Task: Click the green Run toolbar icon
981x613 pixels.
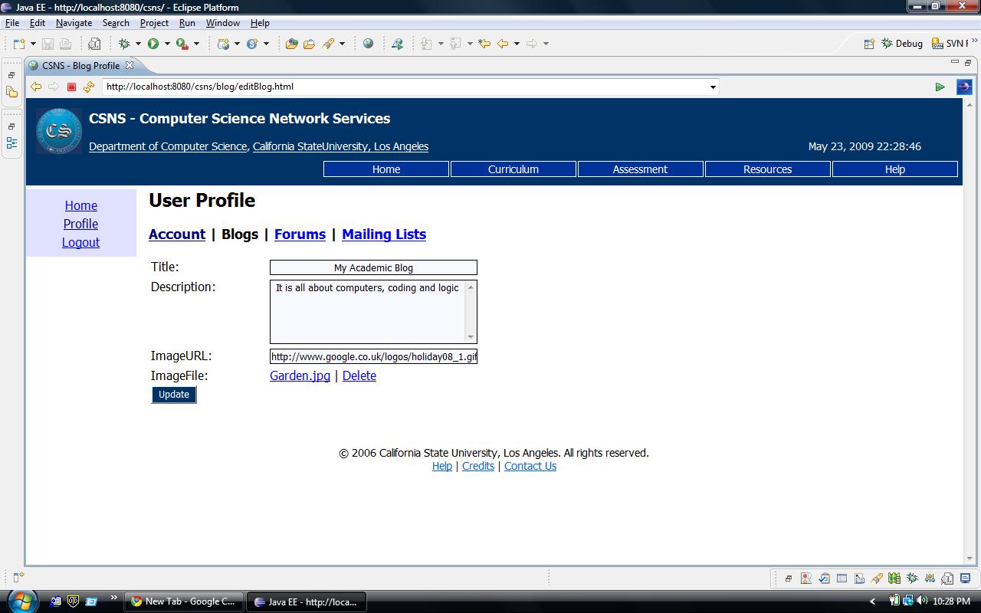Action: [153, 44]
